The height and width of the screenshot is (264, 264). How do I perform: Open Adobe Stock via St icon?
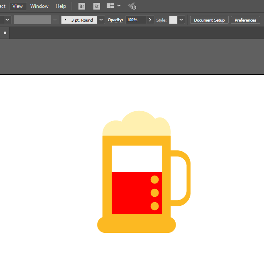(96, 6)
